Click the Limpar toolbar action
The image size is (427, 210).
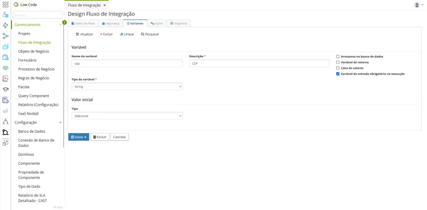pos(127,34)
